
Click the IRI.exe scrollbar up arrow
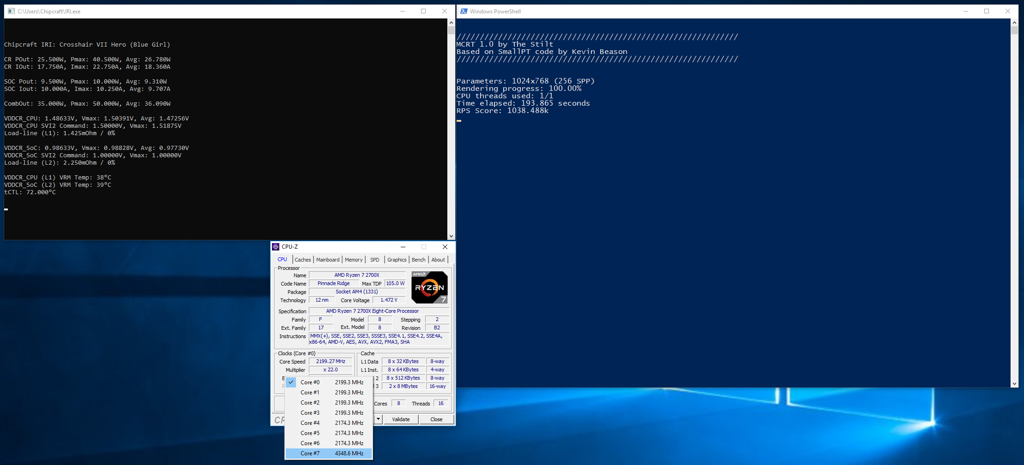451,22
